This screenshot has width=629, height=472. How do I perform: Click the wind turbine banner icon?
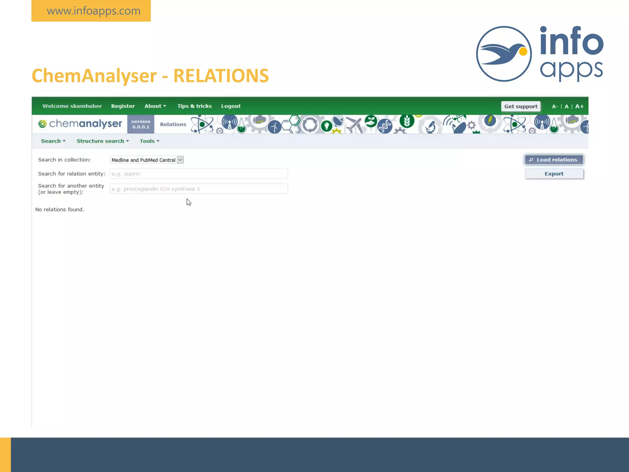[x=274, y=127]
